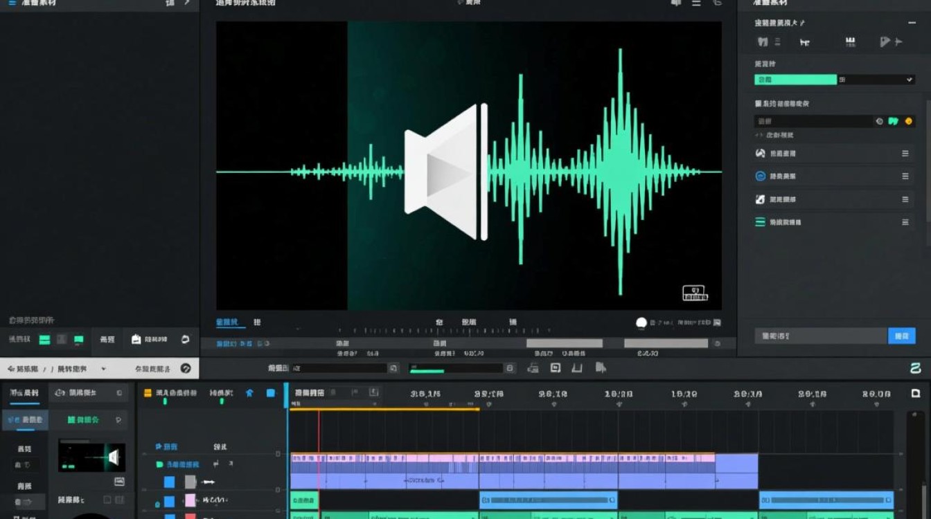Click the red playhead line on timeline
This screenshot has height=519, width=931.
coord(319,464)
